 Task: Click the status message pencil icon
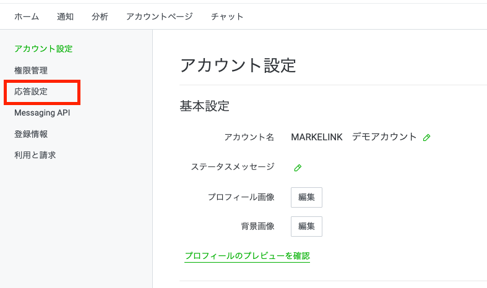point(298,168)
